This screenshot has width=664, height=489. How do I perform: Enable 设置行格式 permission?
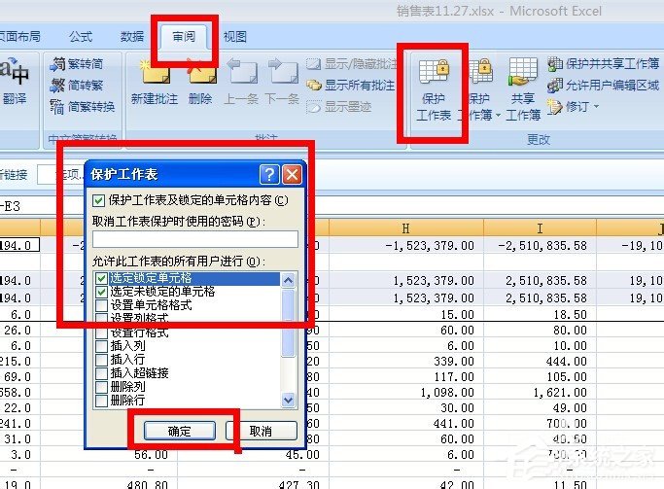[101, 332]
